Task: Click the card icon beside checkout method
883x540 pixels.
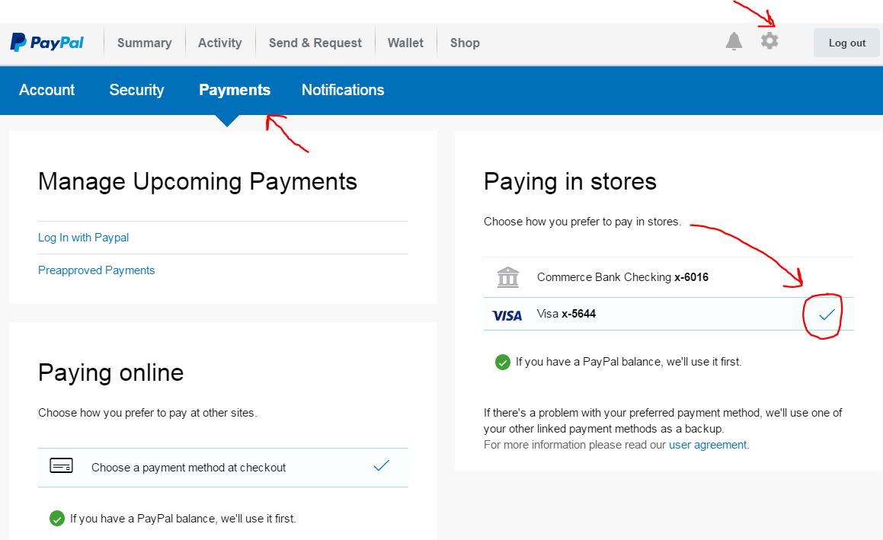Action: tap(62, 465)
